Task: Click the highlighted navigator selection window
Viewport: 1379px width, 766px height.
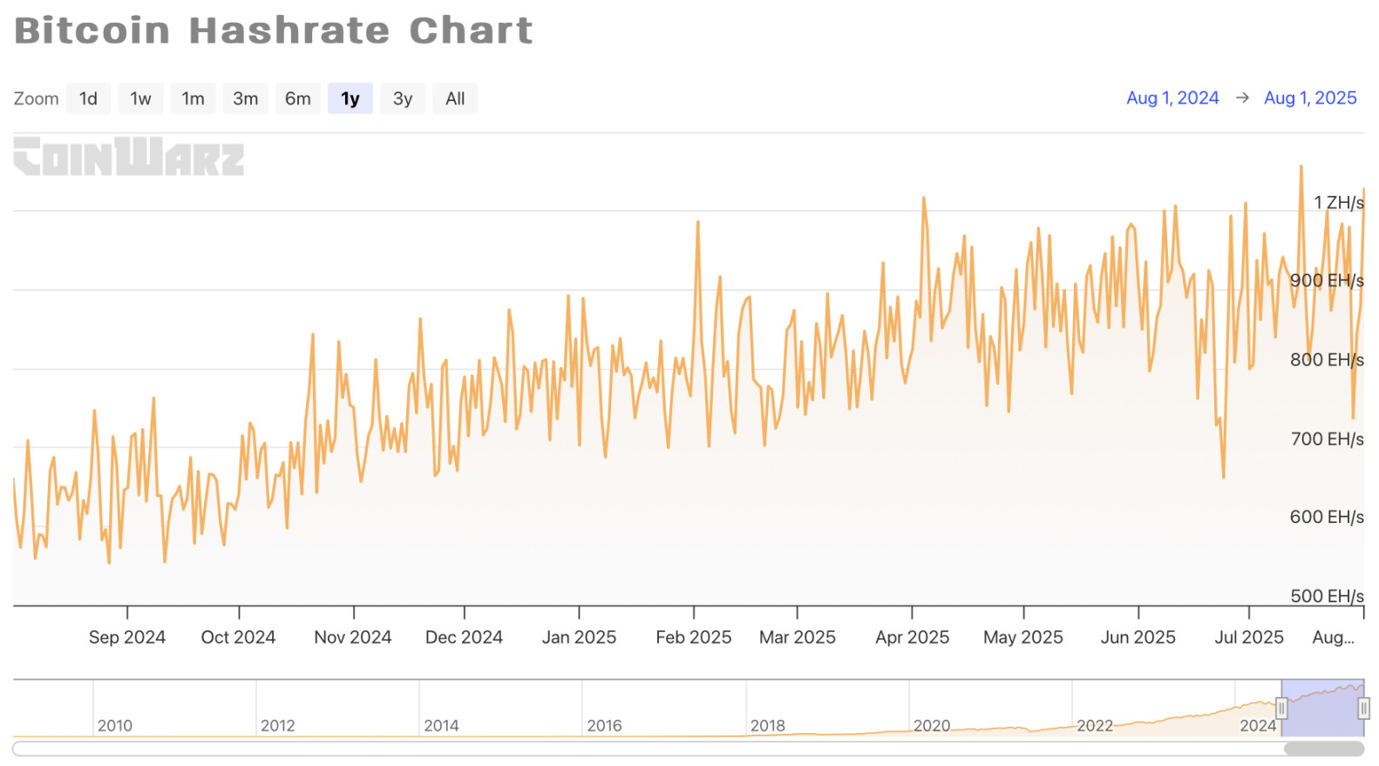Action: (x=1322, y=708)
